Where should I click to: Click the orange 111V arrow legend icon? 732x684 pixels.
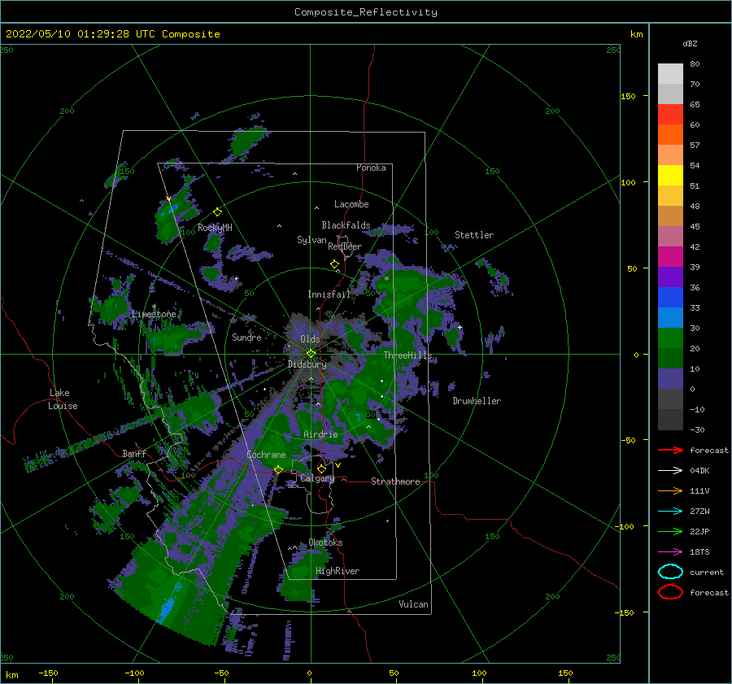670,490
